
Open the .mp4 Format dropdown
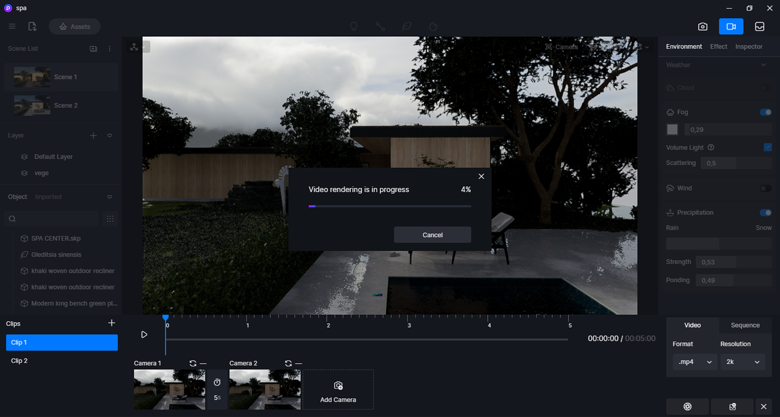coord(695,362)
